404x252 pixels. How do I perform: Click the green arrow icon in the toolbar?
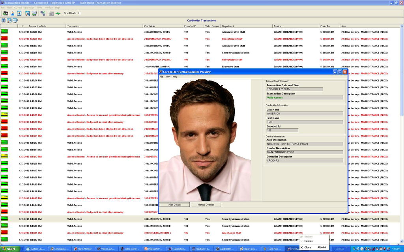point(58,13)
